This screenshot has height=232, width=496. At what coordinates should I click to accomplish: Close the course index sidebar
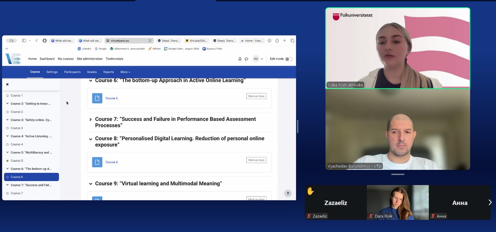point(7,84)
